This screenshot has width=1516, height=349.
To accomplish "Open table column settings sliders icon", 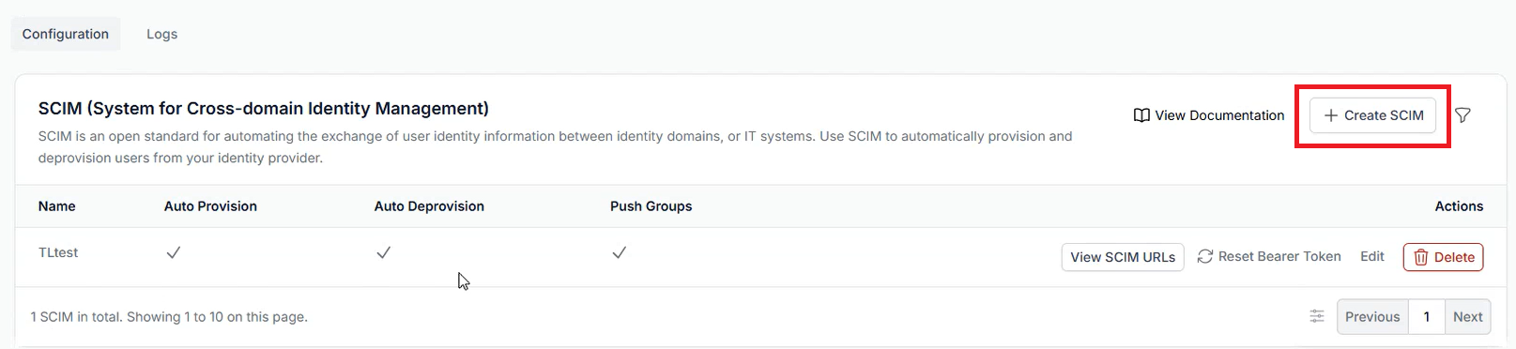I will (x=1317, y=316).
